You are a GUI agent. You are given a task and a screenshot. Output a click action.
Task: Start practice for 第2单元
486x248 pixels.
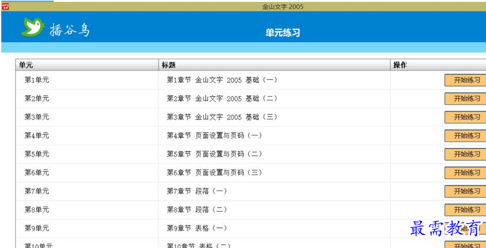(465, 99)
